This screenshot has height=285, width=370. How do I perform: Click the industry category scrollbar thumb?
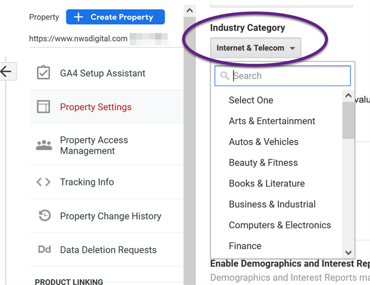(348, 120)
